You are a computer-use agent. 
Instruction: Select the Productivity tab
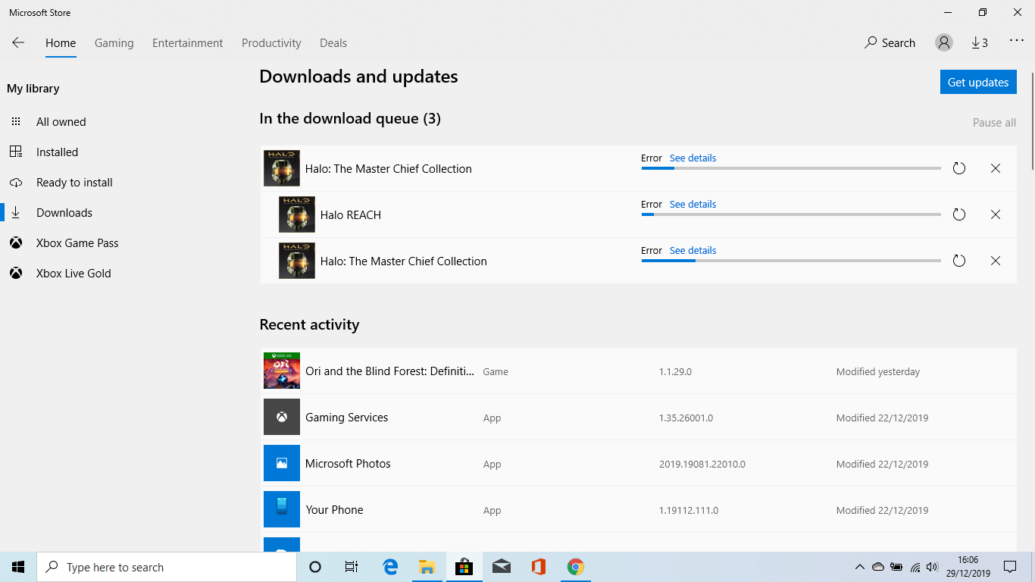(271, 43)
